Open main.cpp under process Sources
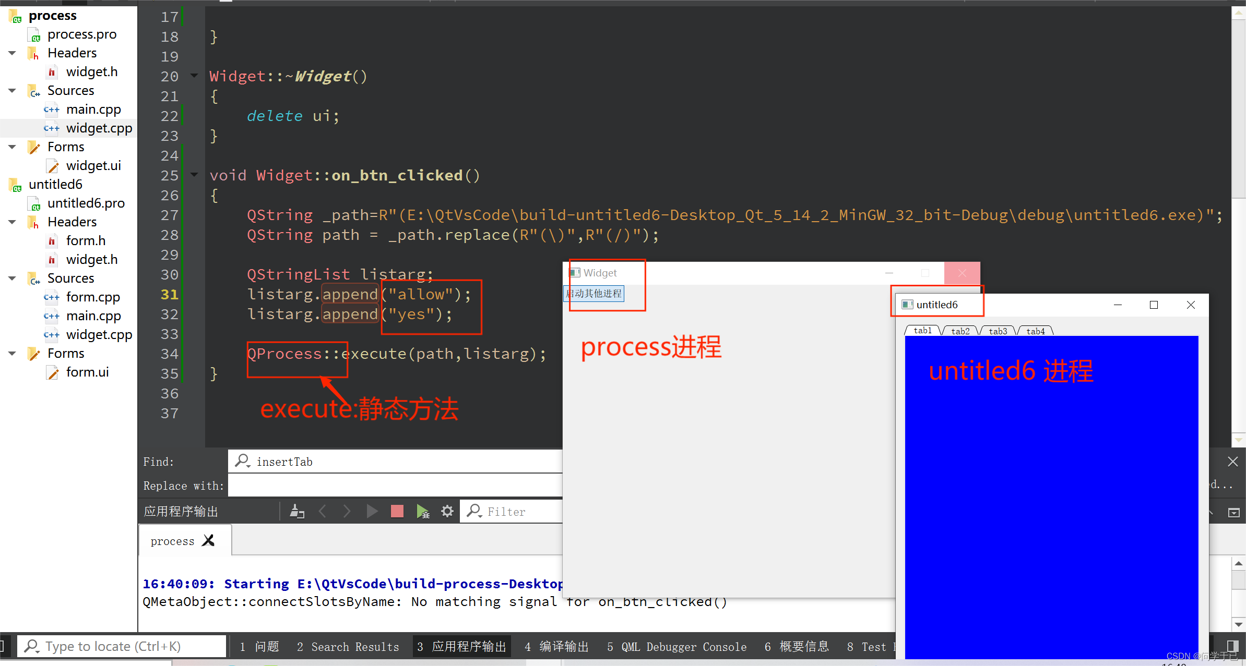This screenshot has width=1246, height=666. 93,109
